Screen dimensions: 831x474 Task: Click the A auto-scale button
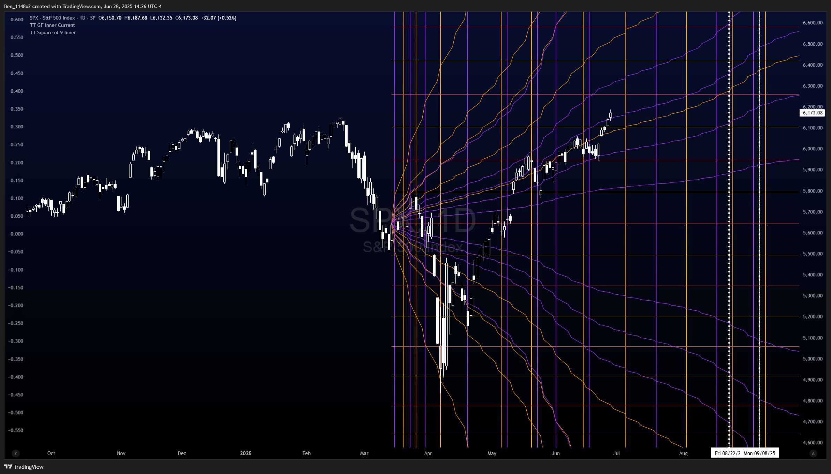click(813, 453)
